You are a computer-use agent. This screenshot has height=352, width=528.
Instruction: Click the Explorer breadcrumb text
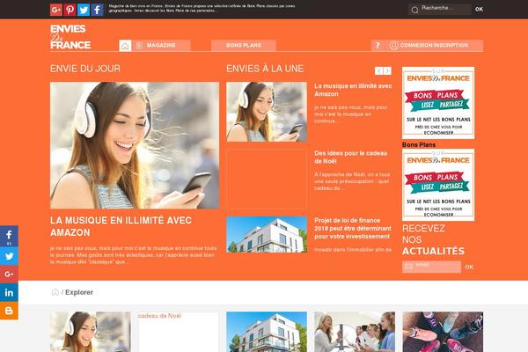click(x=79, y=292)
